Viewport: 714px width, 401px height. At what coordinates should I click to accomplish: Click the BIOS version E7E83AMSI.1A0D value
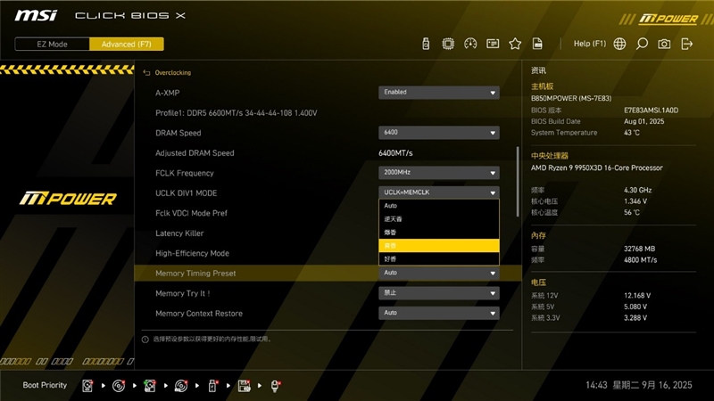pyautogui.click(x=651, y=110)
